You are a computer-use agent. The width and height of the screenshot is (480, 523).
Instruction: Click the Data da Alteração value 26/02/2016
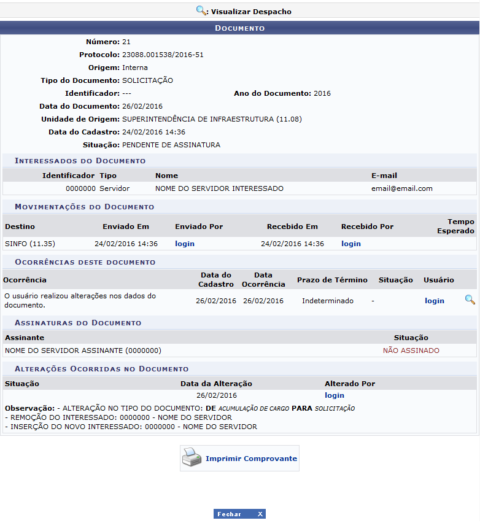pyautogui.click(x=217, y=395)
